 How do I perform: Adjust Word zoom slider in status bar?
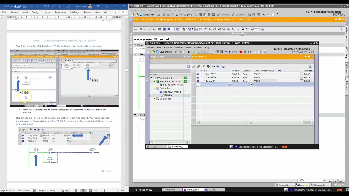coord(104,191)
